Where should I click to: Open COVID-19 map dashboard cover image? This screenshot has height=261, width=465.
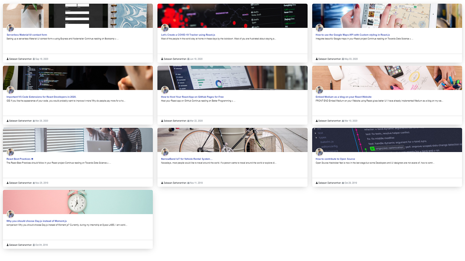[232, 16]
